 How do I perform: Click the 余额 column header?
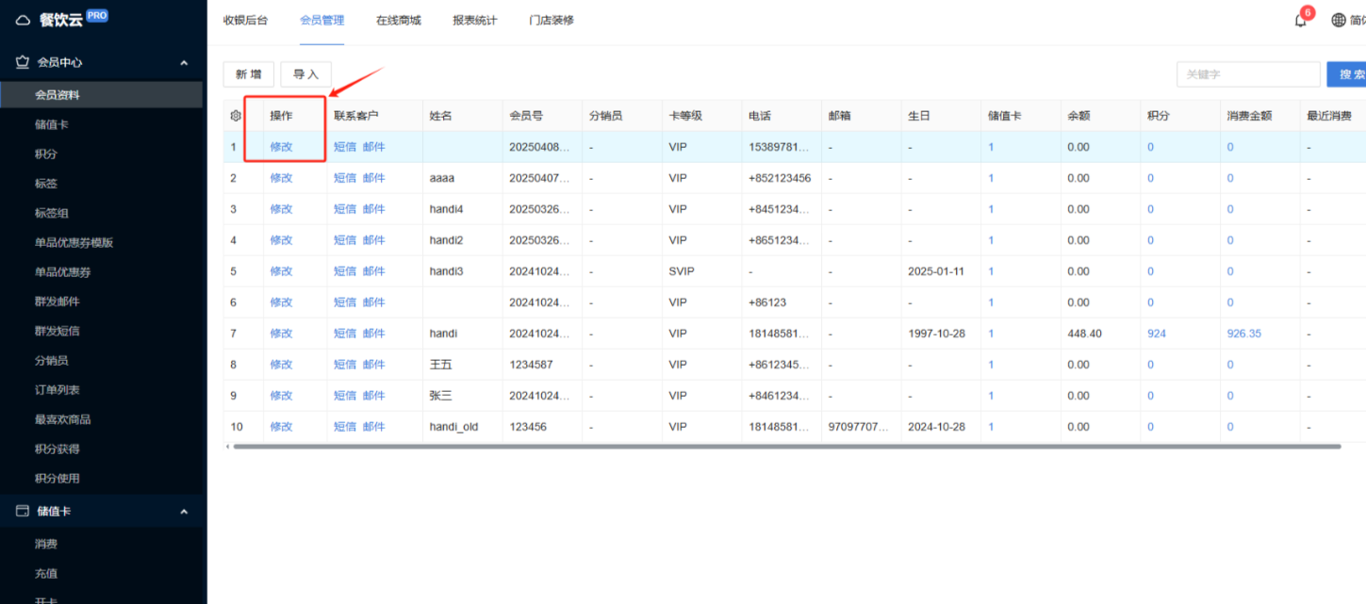[x=1078, y=116]
